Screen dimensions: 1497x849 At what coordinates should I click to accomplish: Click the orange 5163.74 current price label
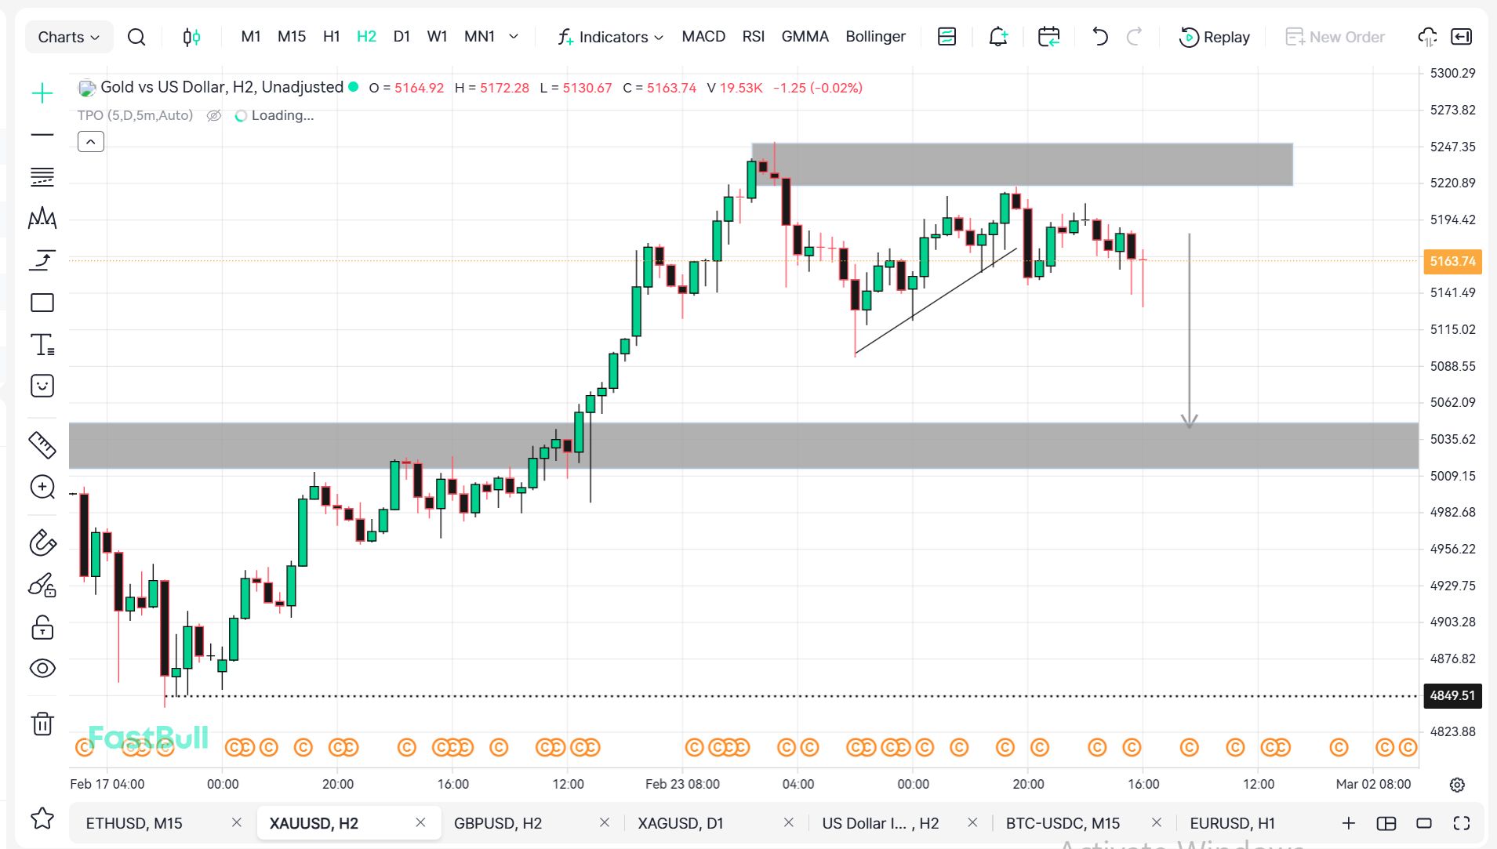point(1452,261)
